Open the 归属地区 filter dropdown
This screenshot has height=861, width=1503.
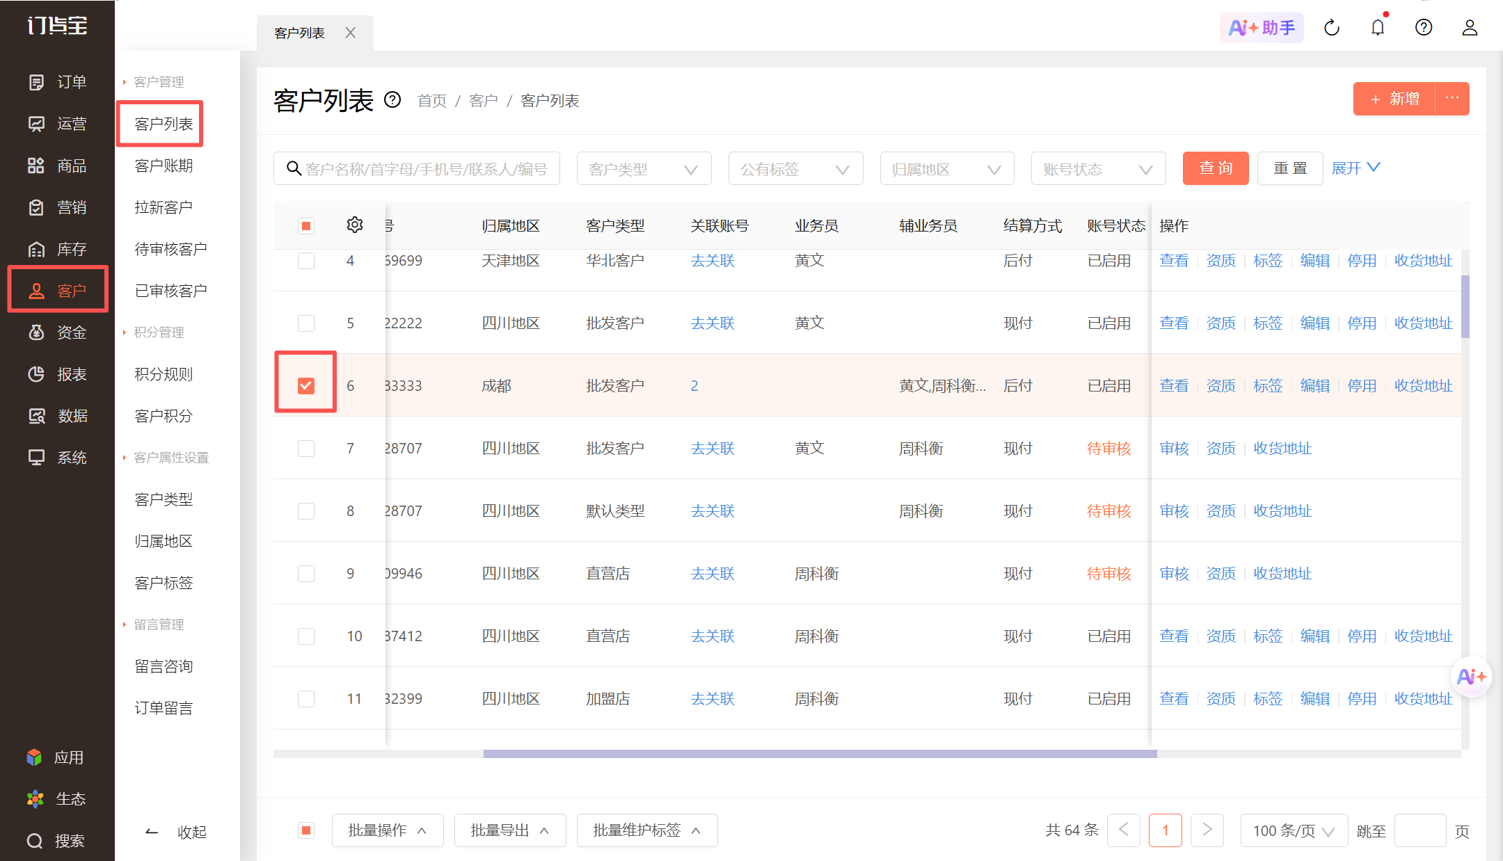[x=947, y=169]
